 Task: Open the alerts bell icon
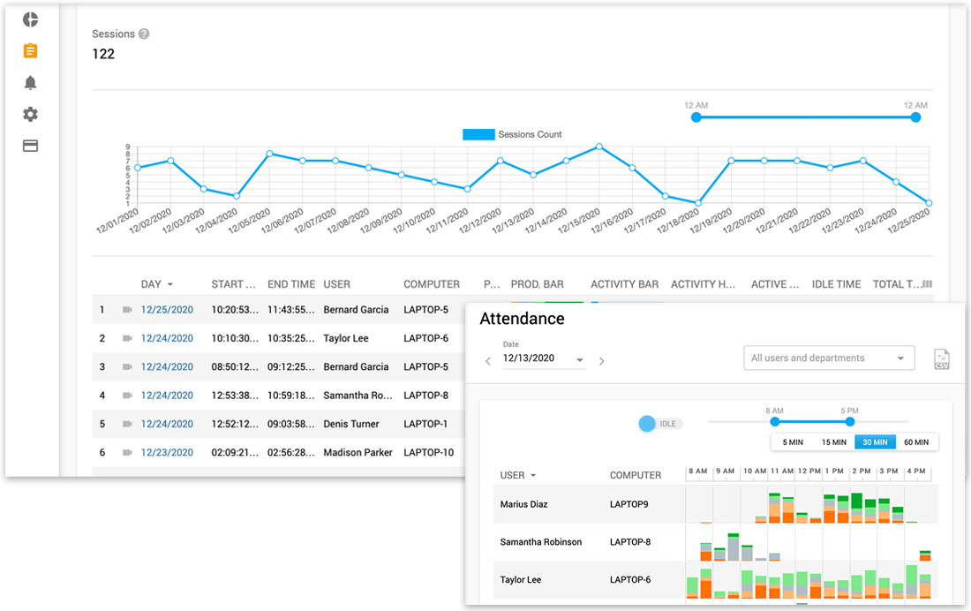pos(30,83)
